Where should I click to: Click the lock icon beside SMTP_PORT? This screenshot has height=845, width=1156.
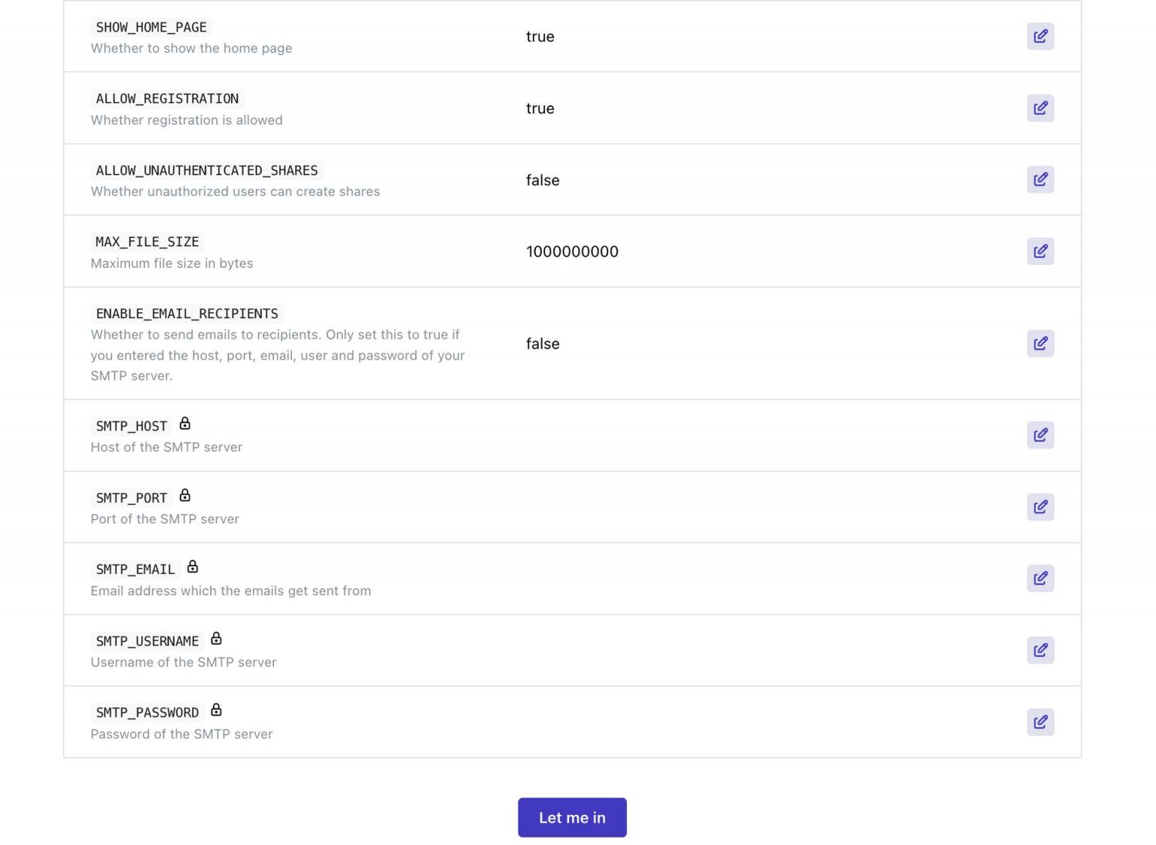point(185,495)
